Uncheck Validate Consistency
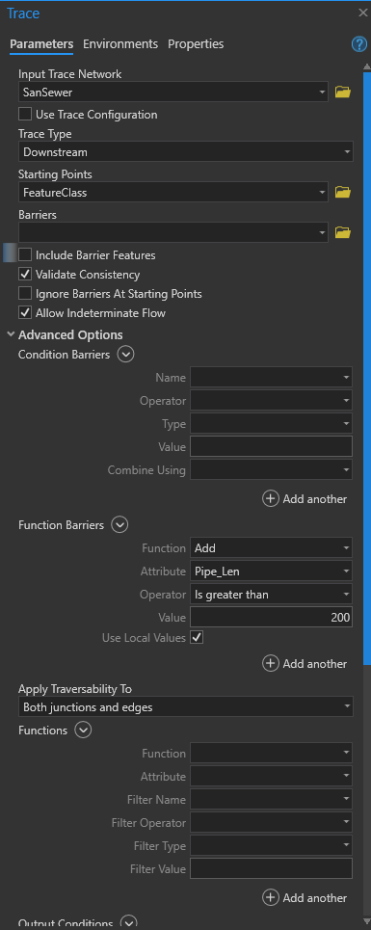 click(25, 275)
